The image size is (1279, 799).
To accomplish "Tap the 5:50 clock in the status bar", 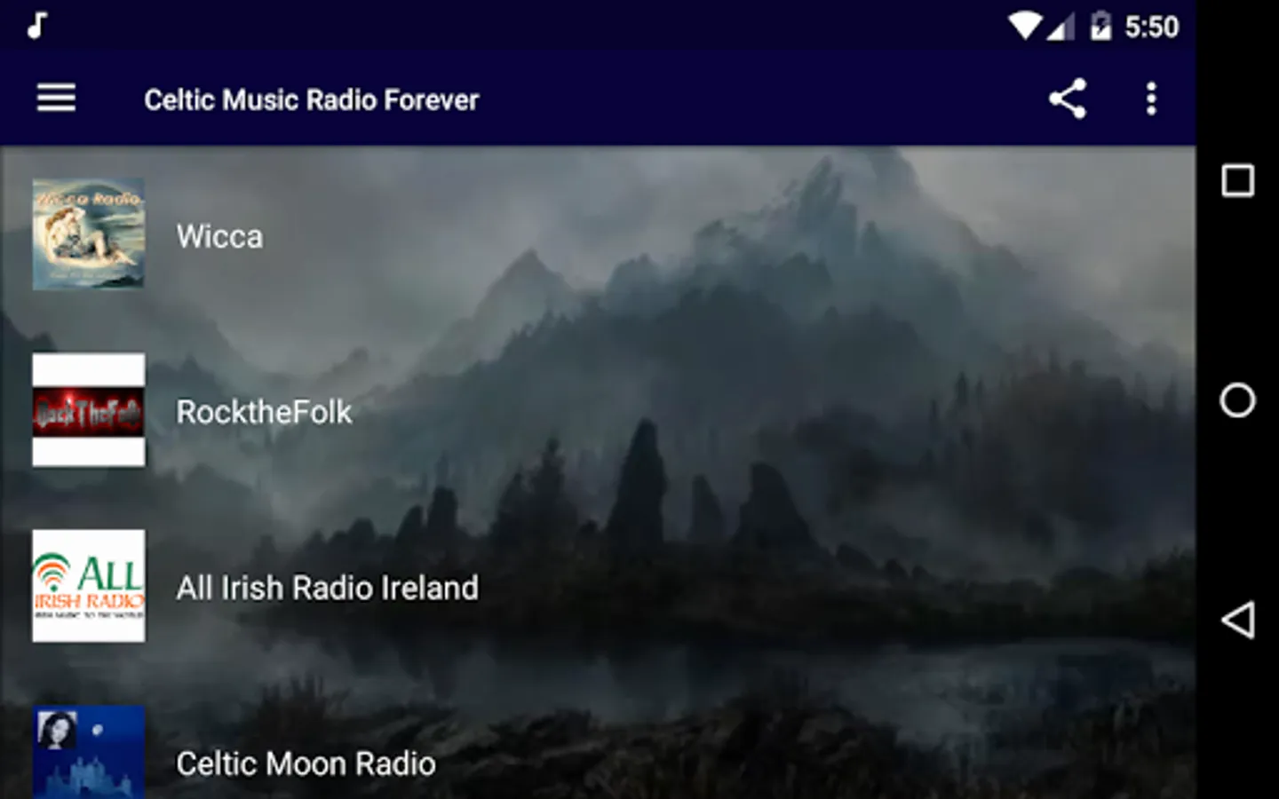I will pyautogui.click(x=1152, y=27).
